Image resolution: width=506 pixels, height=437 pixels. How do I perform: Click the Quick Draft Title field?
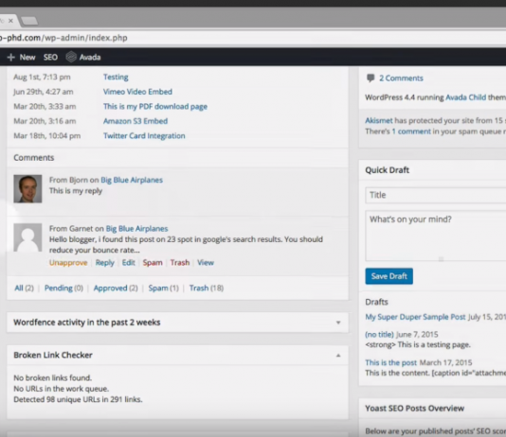[436, 195]
